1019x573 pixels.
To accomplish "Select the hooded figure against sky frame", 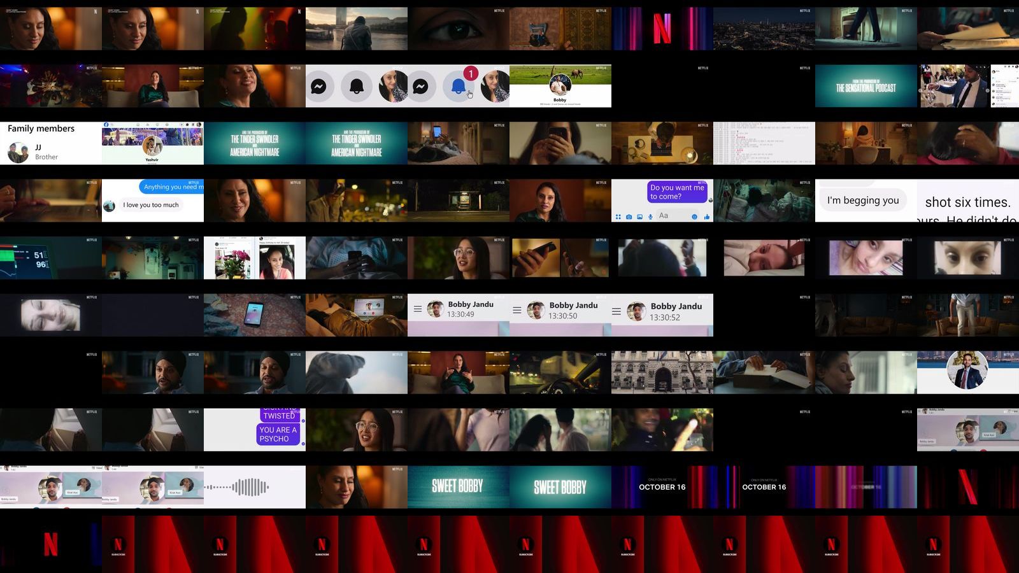I will pyautogui.click(x=357, y=372).
